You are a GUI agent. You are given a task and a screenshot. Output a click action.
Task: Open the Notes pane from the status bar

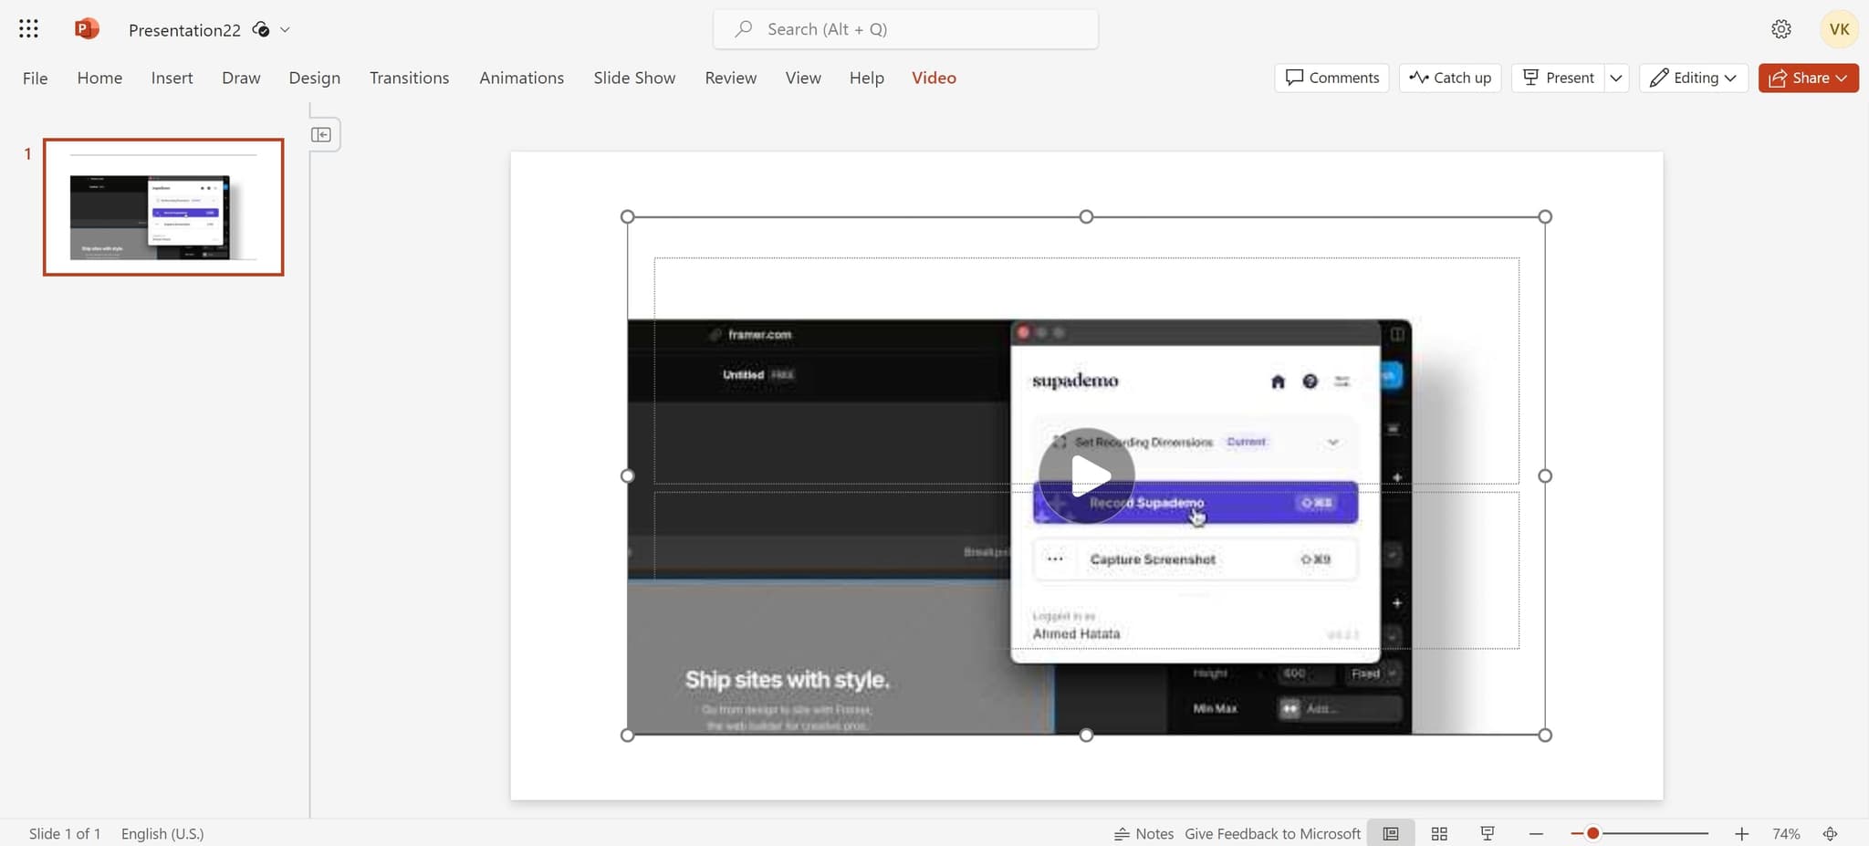[1143, 833]
